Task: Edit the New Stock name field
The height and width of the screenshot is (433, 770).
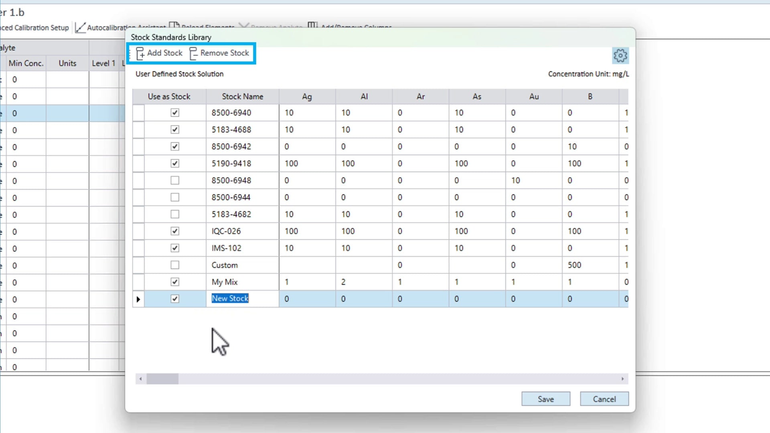Action: tap(230, 299)
